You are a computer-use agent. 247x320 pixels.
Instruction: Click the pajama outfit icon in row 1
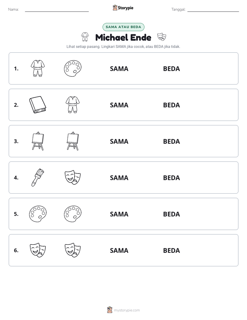[38, 68]
